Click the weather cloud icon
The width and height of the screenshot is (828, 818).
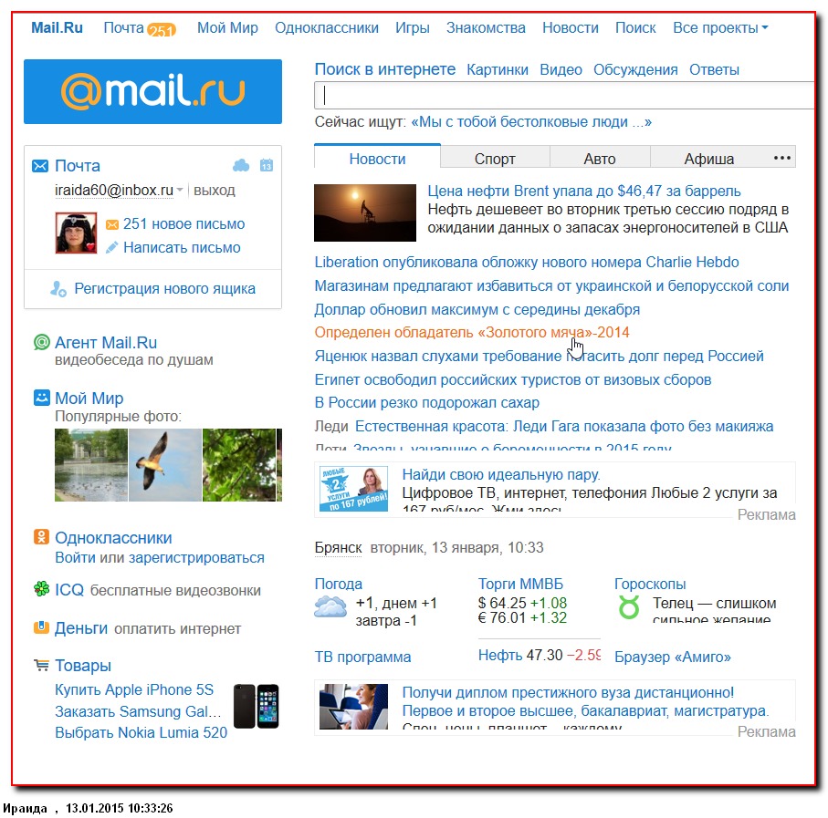(x=330, y=606)
